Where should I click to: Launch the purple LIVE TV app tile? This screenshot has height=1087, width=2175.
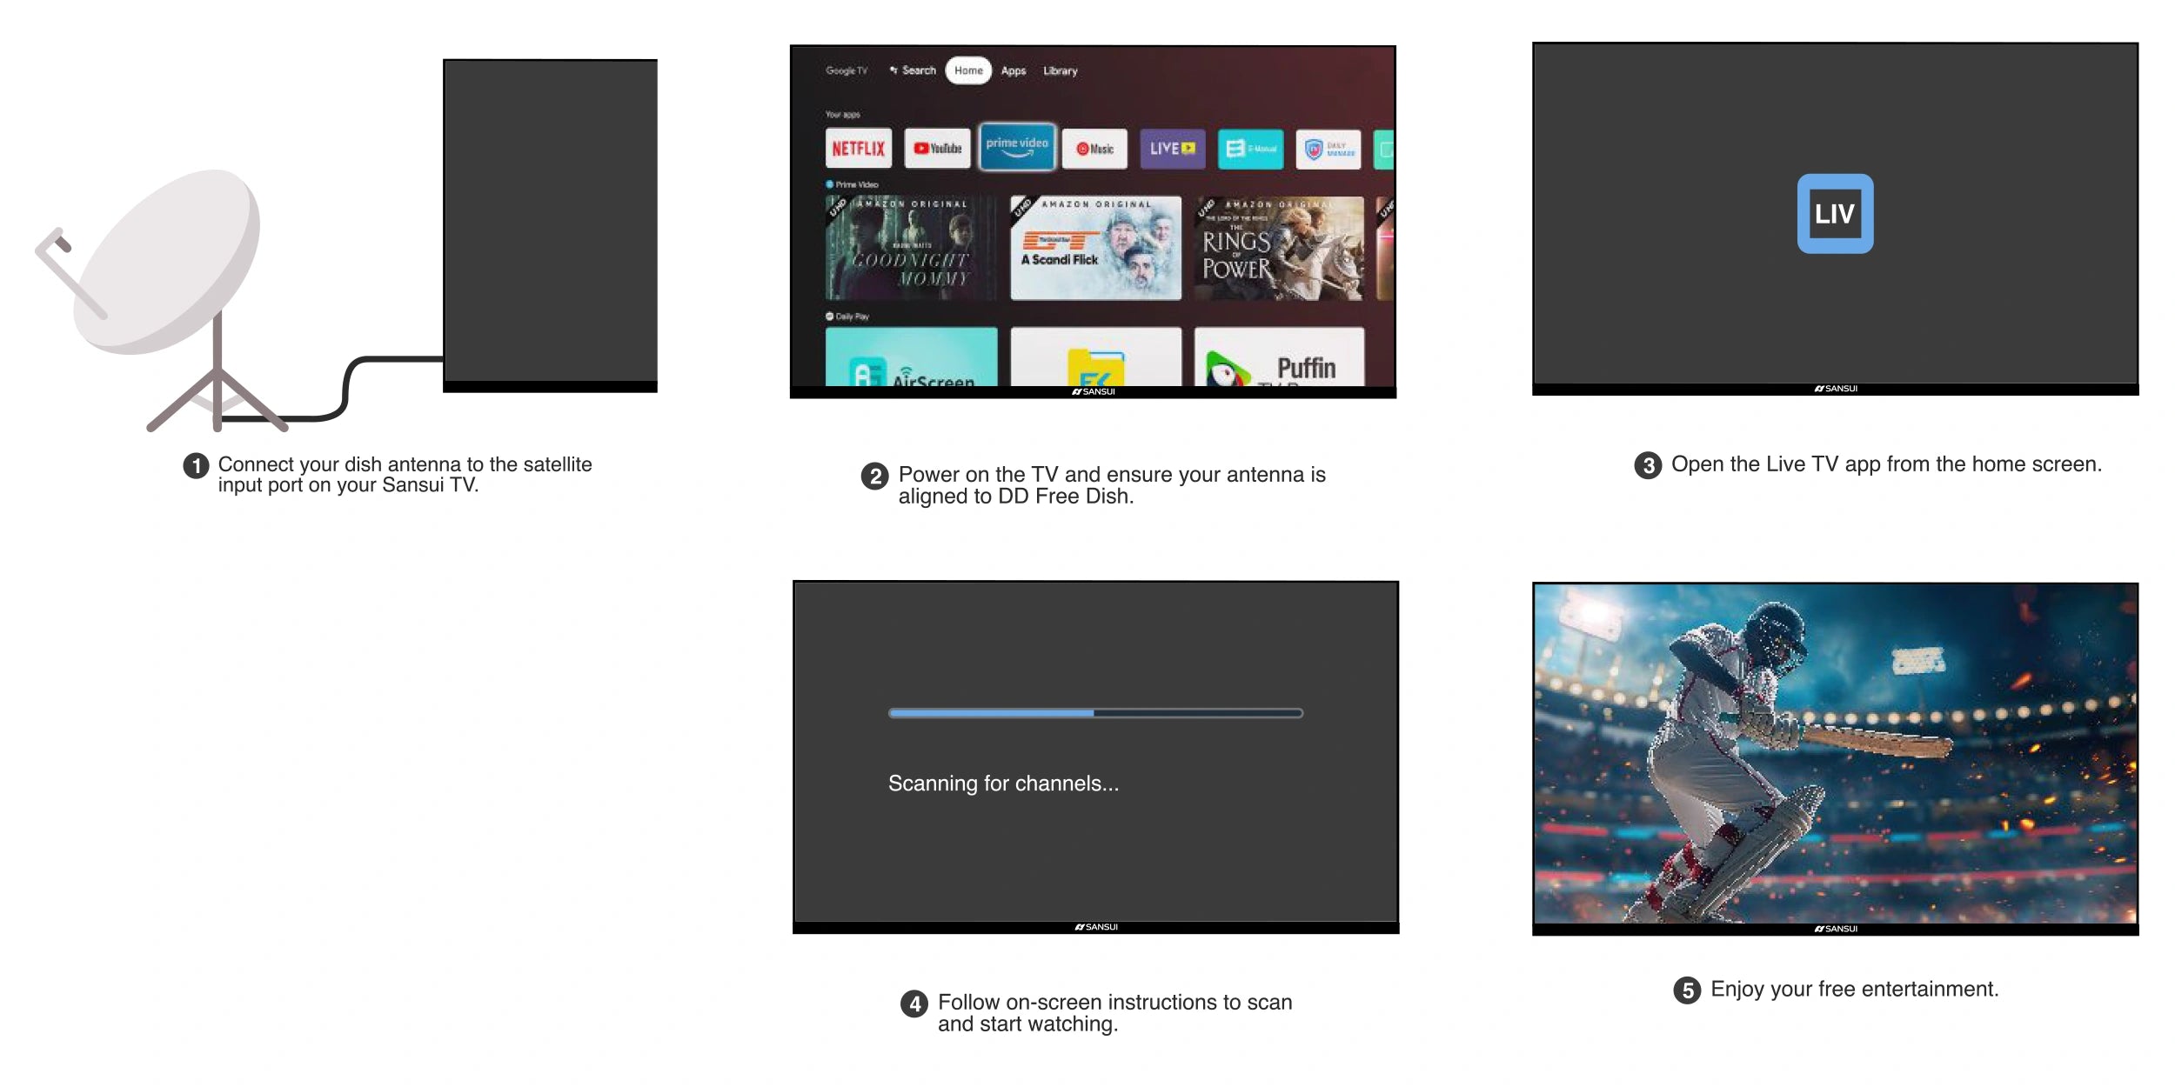pyautogui.click(x=1172, y=149)
